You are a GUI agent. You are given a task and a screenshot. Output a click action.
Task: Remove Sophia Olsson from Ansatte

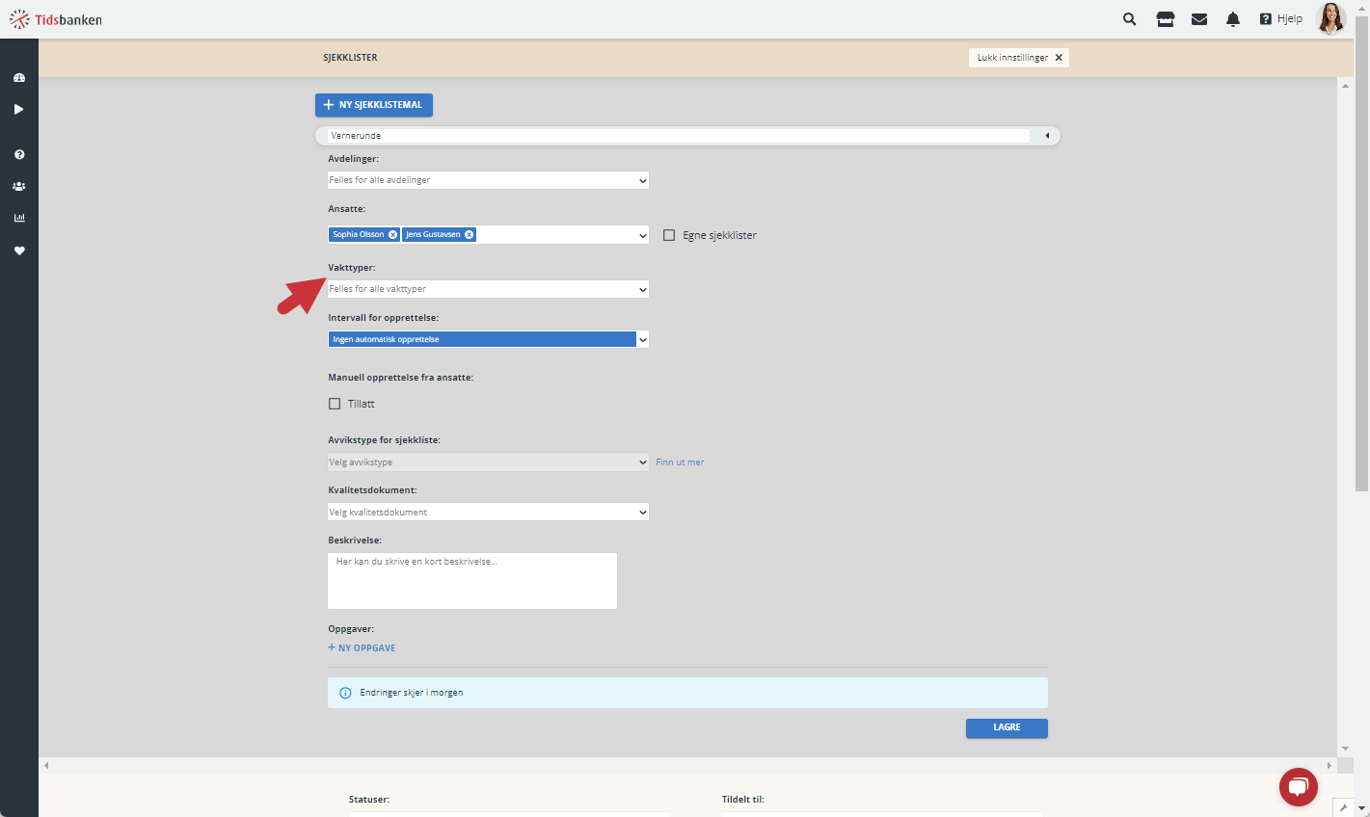click(392, 235)
